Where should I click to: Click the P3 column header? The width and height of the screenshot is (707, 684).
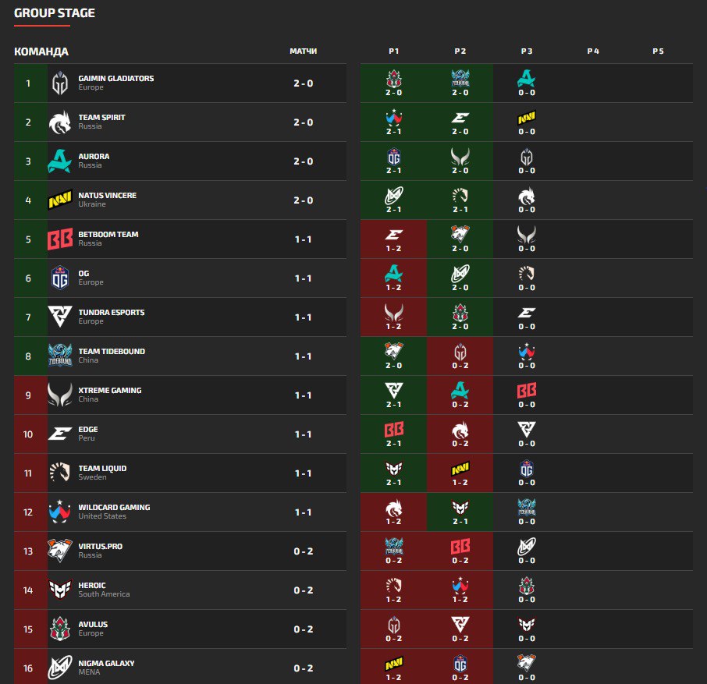pyautogui.click(x=527, y=51)
